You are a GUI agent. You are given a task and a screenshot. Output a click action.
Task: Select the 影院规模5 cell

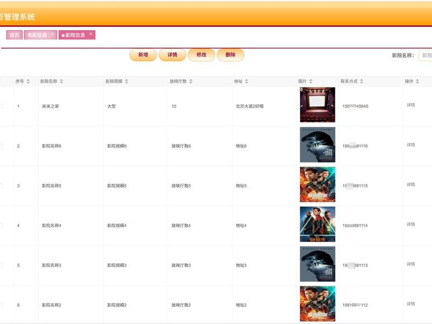[117, 186]
